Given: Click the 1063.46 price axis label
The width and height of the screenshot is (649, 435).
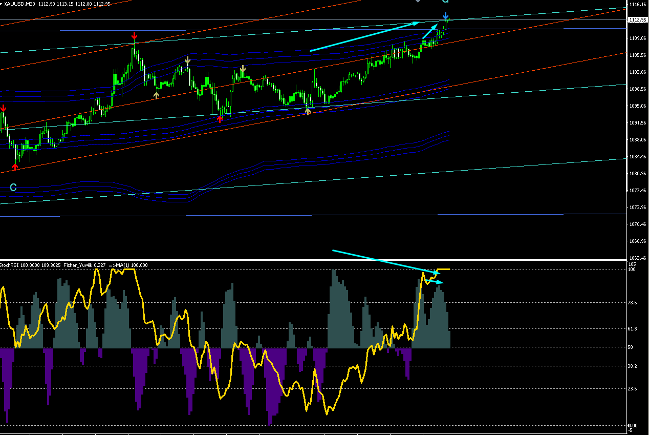Looking at the screenshot, I should (637, 258).
